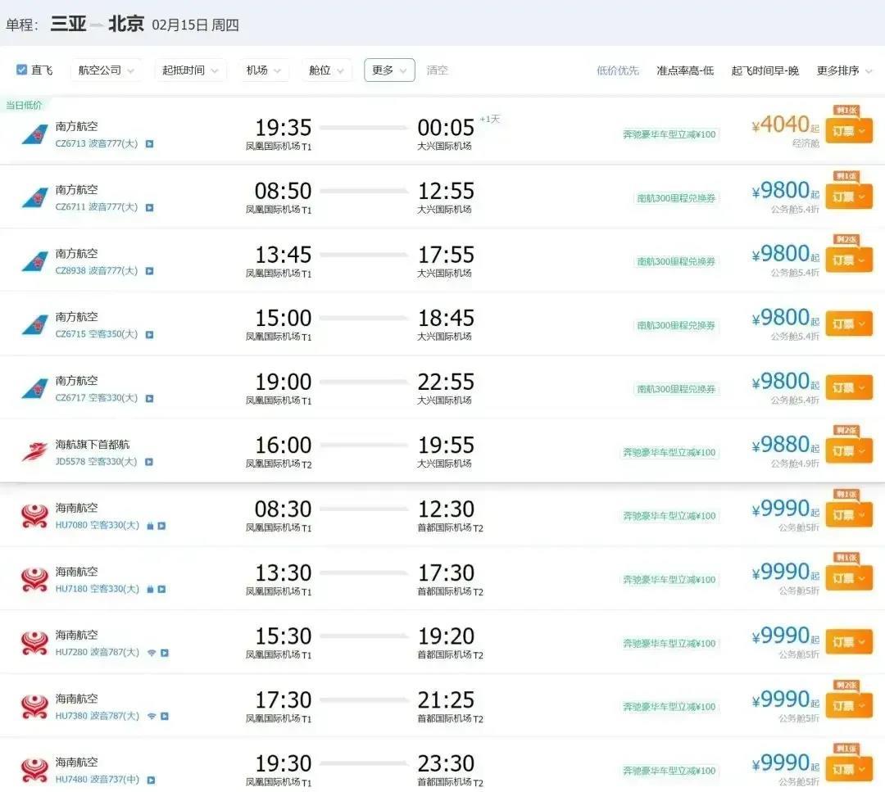Click the 三亚 departure city in header
The width and height of the screenshot is (885, 792).
68,25
